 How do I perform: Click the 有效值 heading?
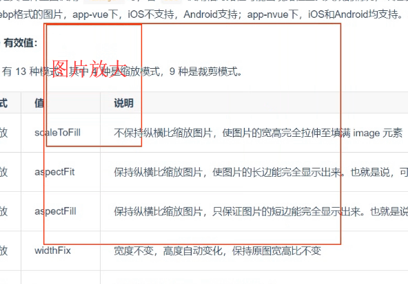(21, 43)
